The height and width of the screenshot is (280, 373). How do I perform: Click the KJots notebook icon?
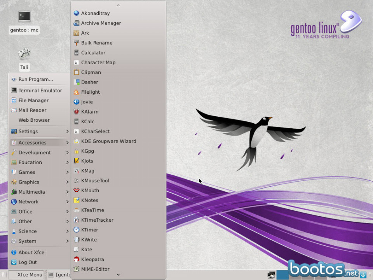point(77,161)
